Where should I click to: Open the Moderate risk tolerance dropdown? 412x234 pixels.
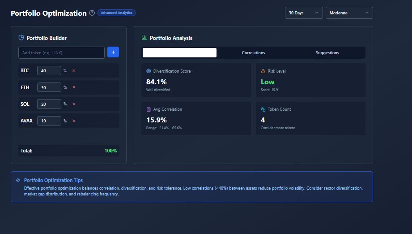tap(349, 13)
